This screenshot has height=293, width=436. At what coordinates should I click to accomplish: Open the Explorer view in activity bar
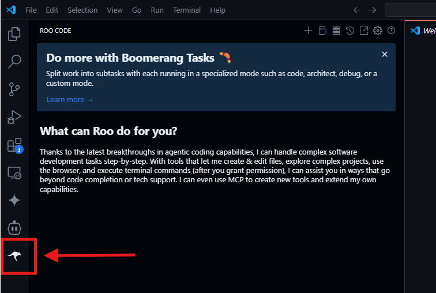click(14, 34)
